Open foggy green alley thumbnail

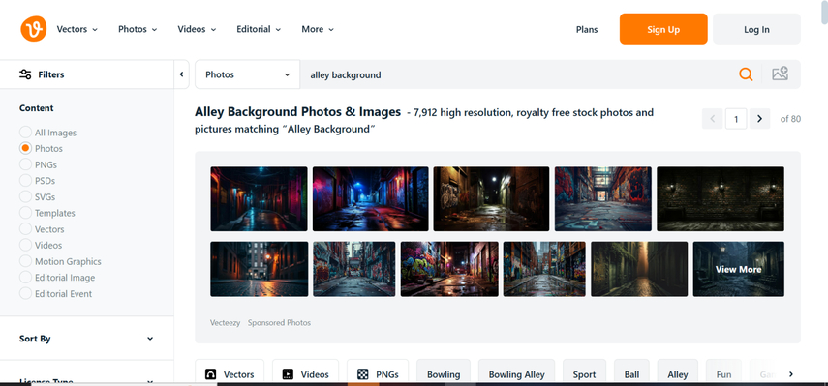tap(639, 269)
